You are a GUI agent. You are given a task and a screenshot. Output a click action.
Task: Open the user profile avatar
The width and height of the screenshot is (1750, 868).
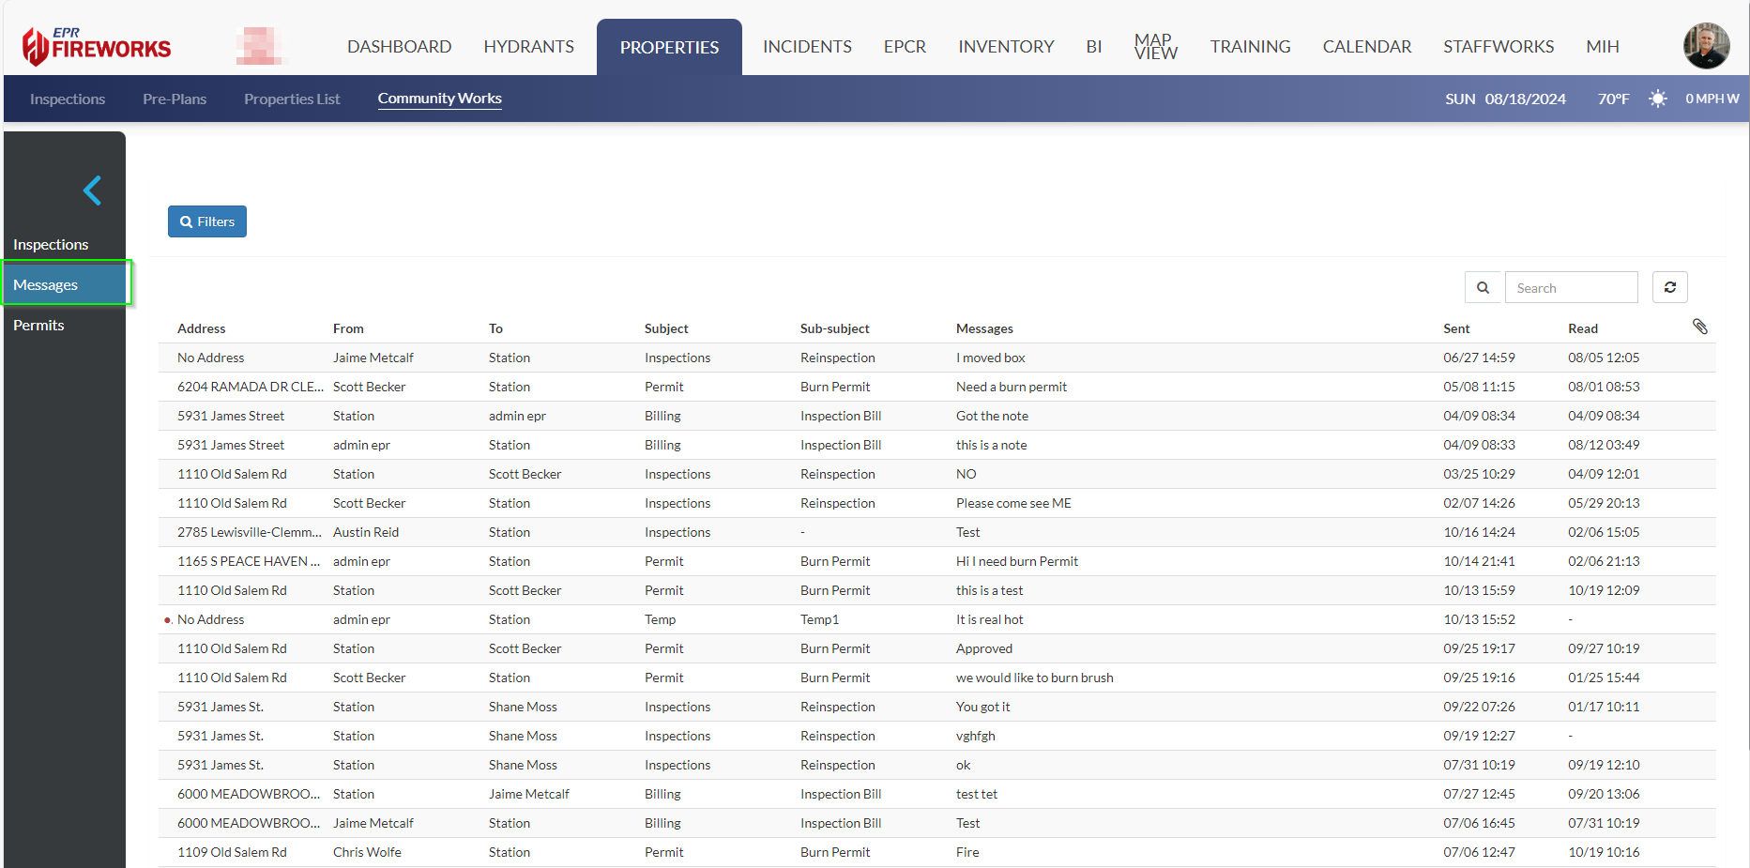pyautogui.click(x=1706, y=46)
